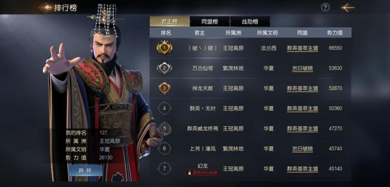Image resolution: width=390 pixels, height=187 pixels.
Task: Open 岂曰破晓 alliance link for 万古仙穹
Action: click(303, 68)
